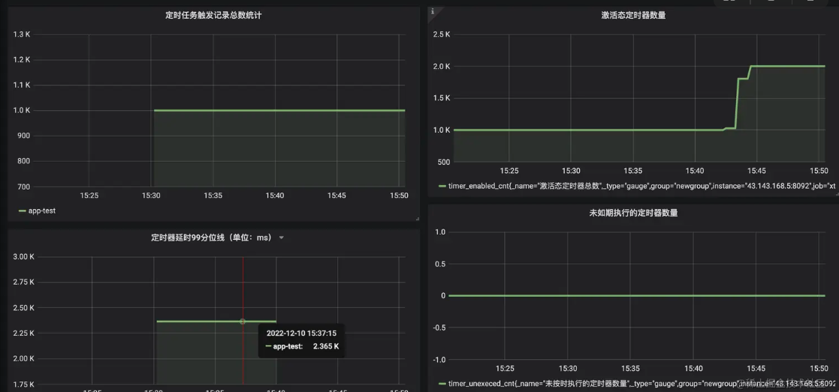839x392 pixels.
Task: Click green line icon beside timer_enabled_cnt legend
Action: click(442, 185)
